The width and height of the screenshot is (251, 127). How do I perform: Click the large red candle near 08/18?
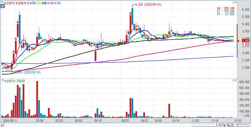96,56
